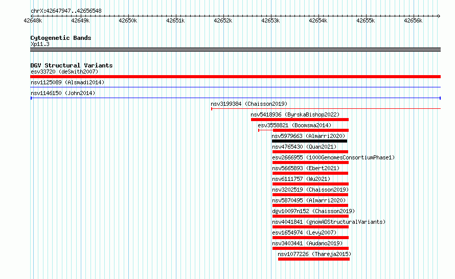Click red bar under esv1654974

pyautogui.click(x=310, y=238)
